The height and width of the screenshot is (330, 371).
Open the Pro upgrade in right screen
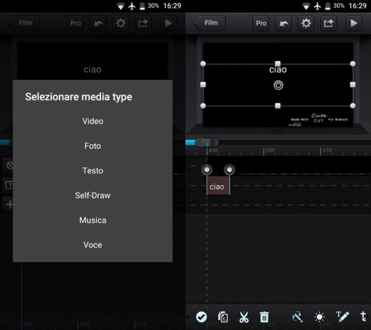pos(261,23)
